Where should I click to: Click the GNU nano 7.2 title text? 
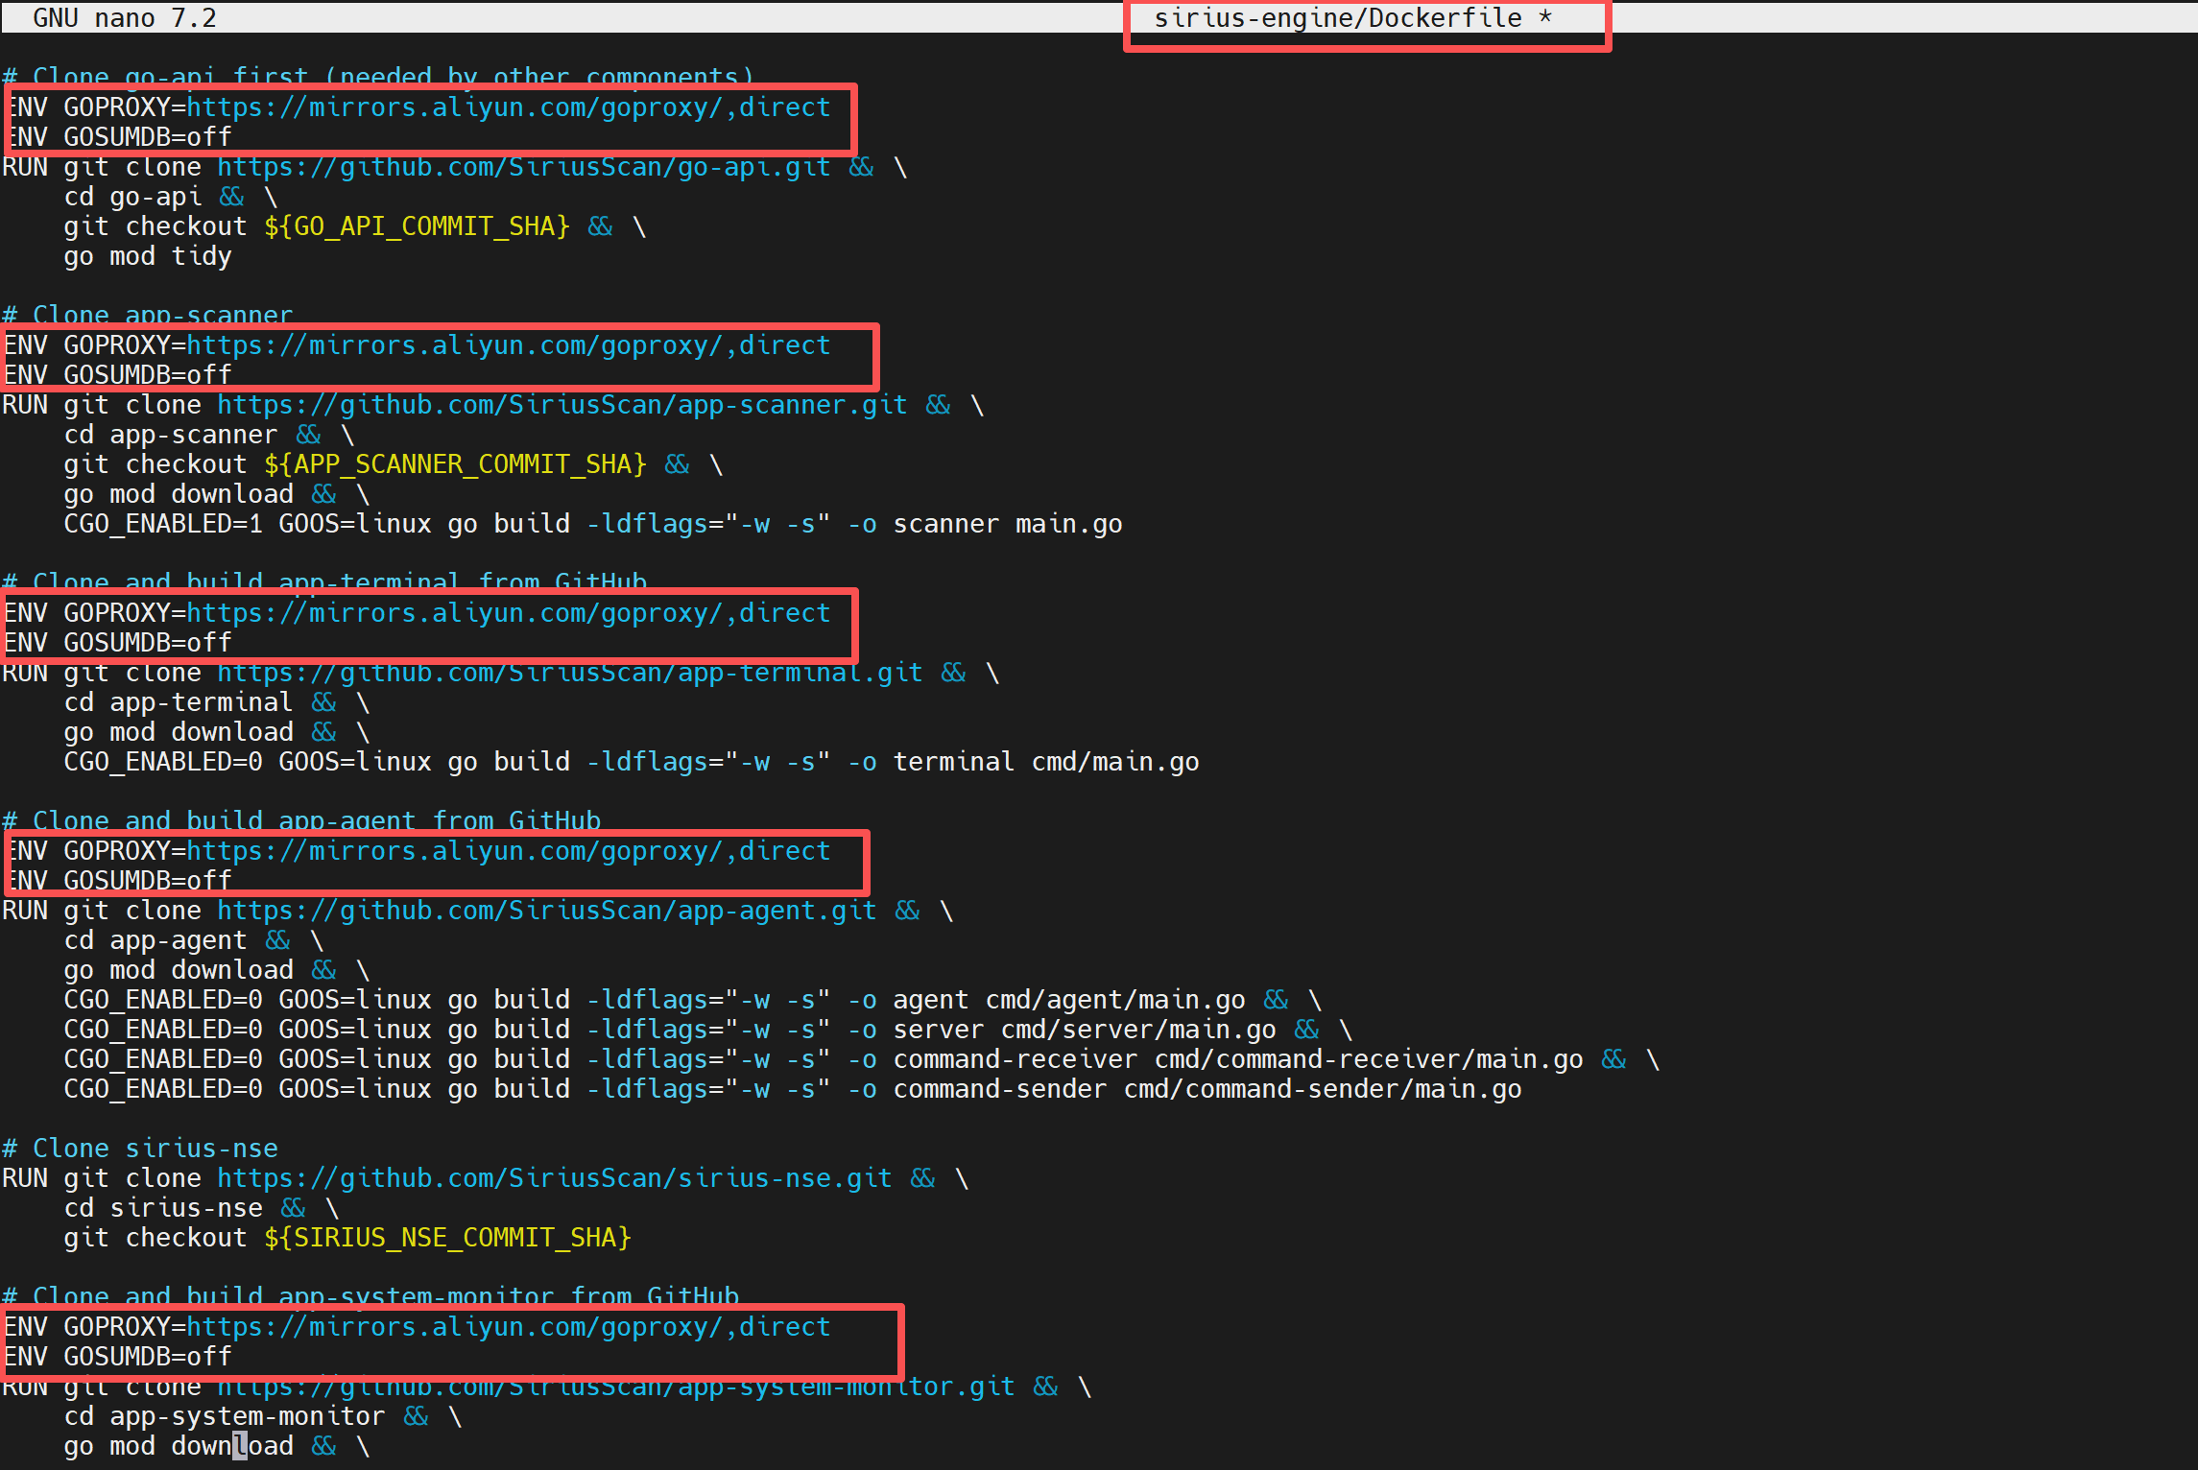125,18
